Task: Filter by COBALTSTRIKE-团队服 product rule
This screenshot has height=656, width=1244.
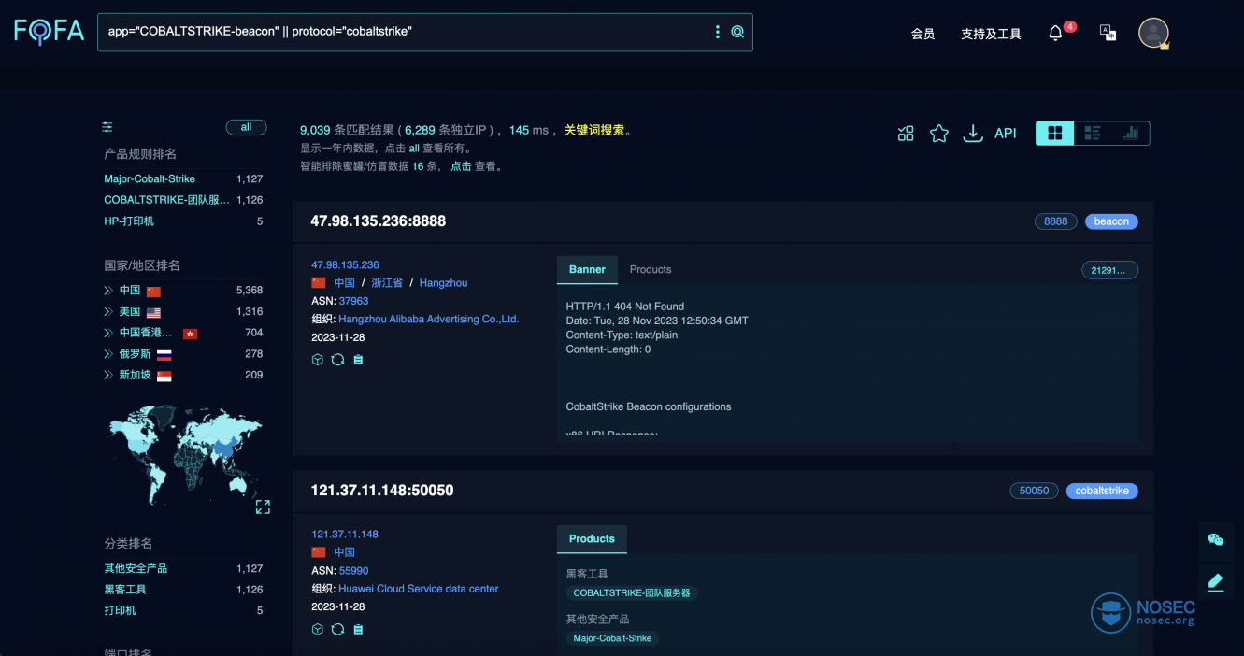Action: (166, 200)
